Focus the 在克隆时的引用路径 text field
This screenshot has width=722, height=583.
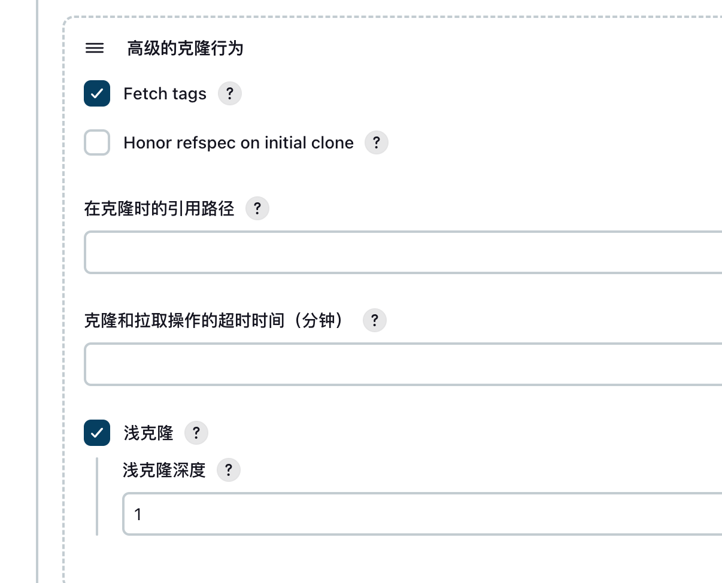402,253
